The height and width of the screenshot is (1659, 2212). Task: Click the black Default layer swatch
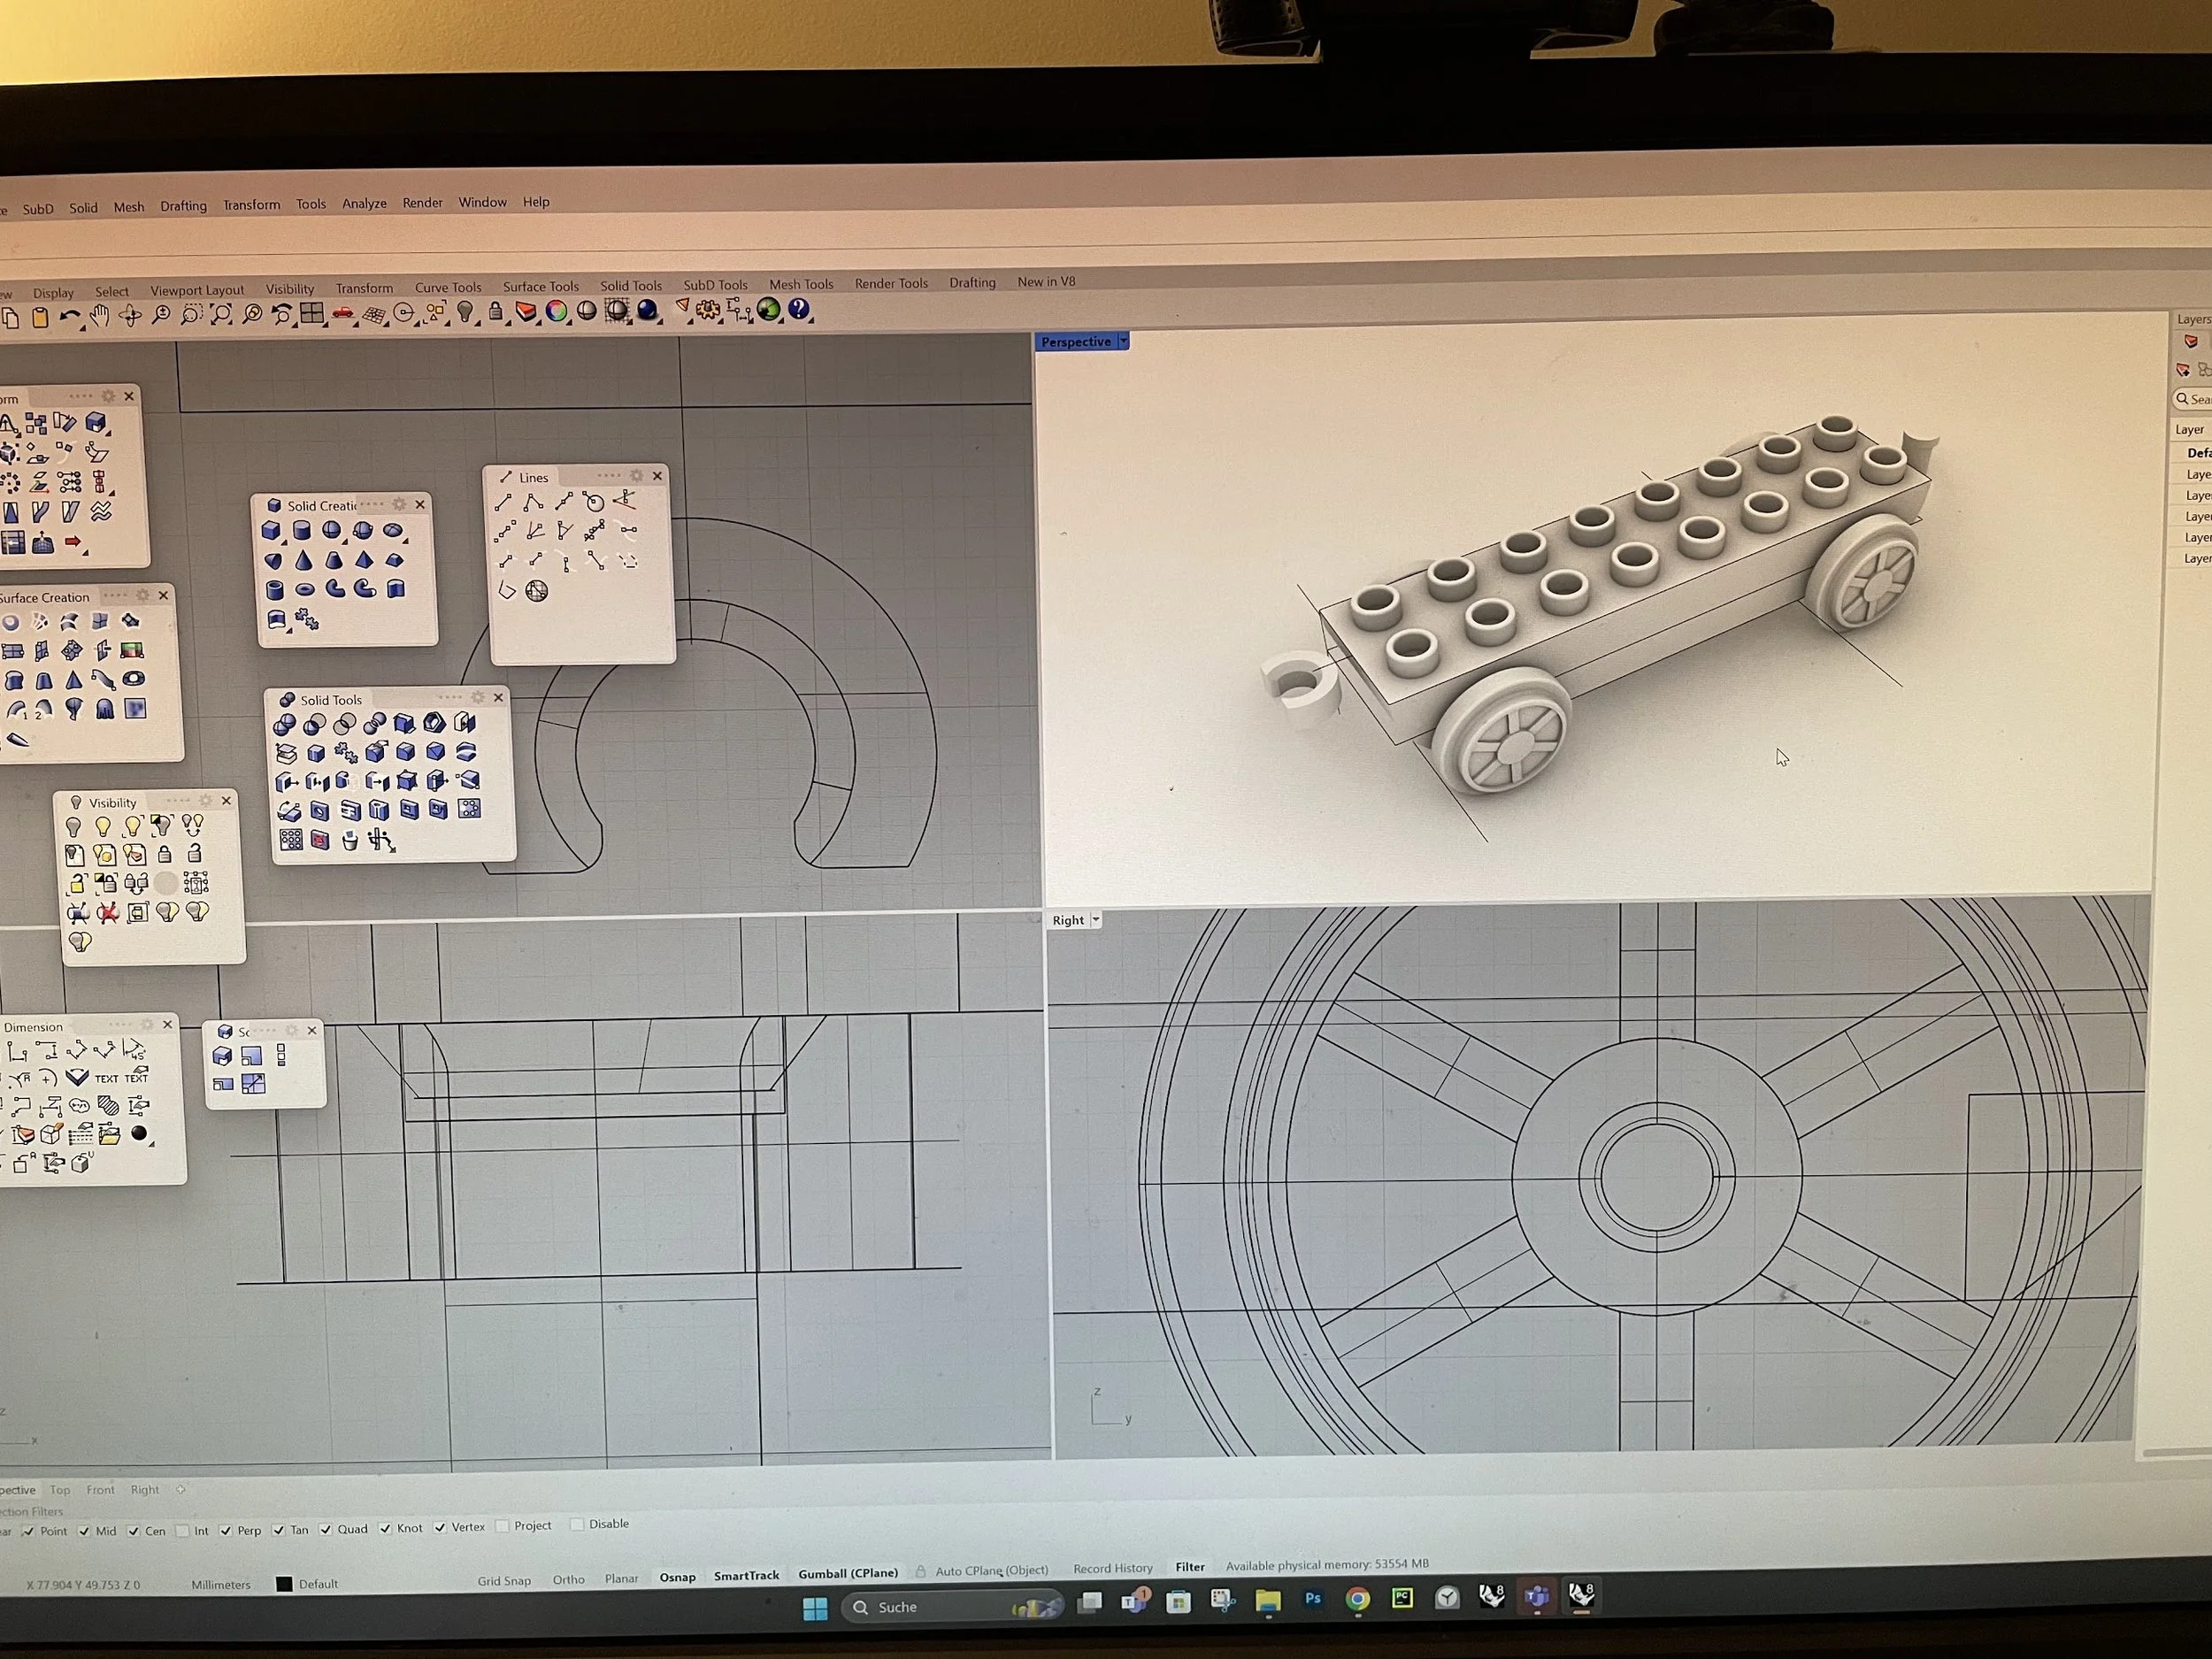pyautogui.click(x=284, y=1584)
